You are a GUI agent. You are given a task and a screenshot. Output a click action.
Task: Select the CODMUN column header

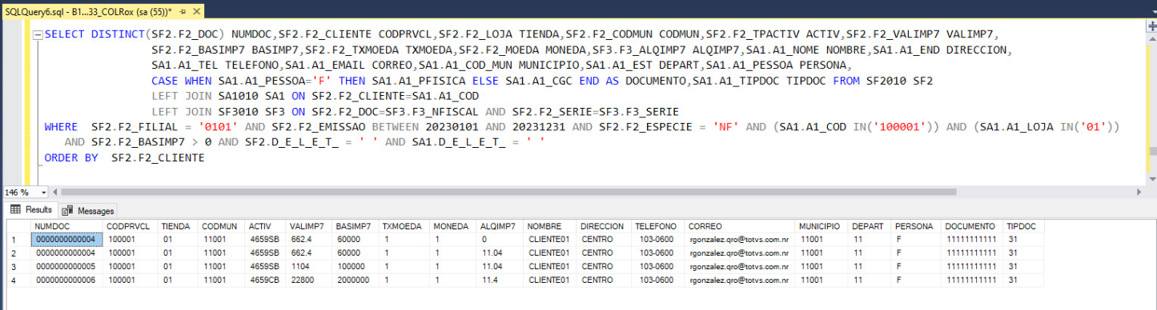point(222,227)
